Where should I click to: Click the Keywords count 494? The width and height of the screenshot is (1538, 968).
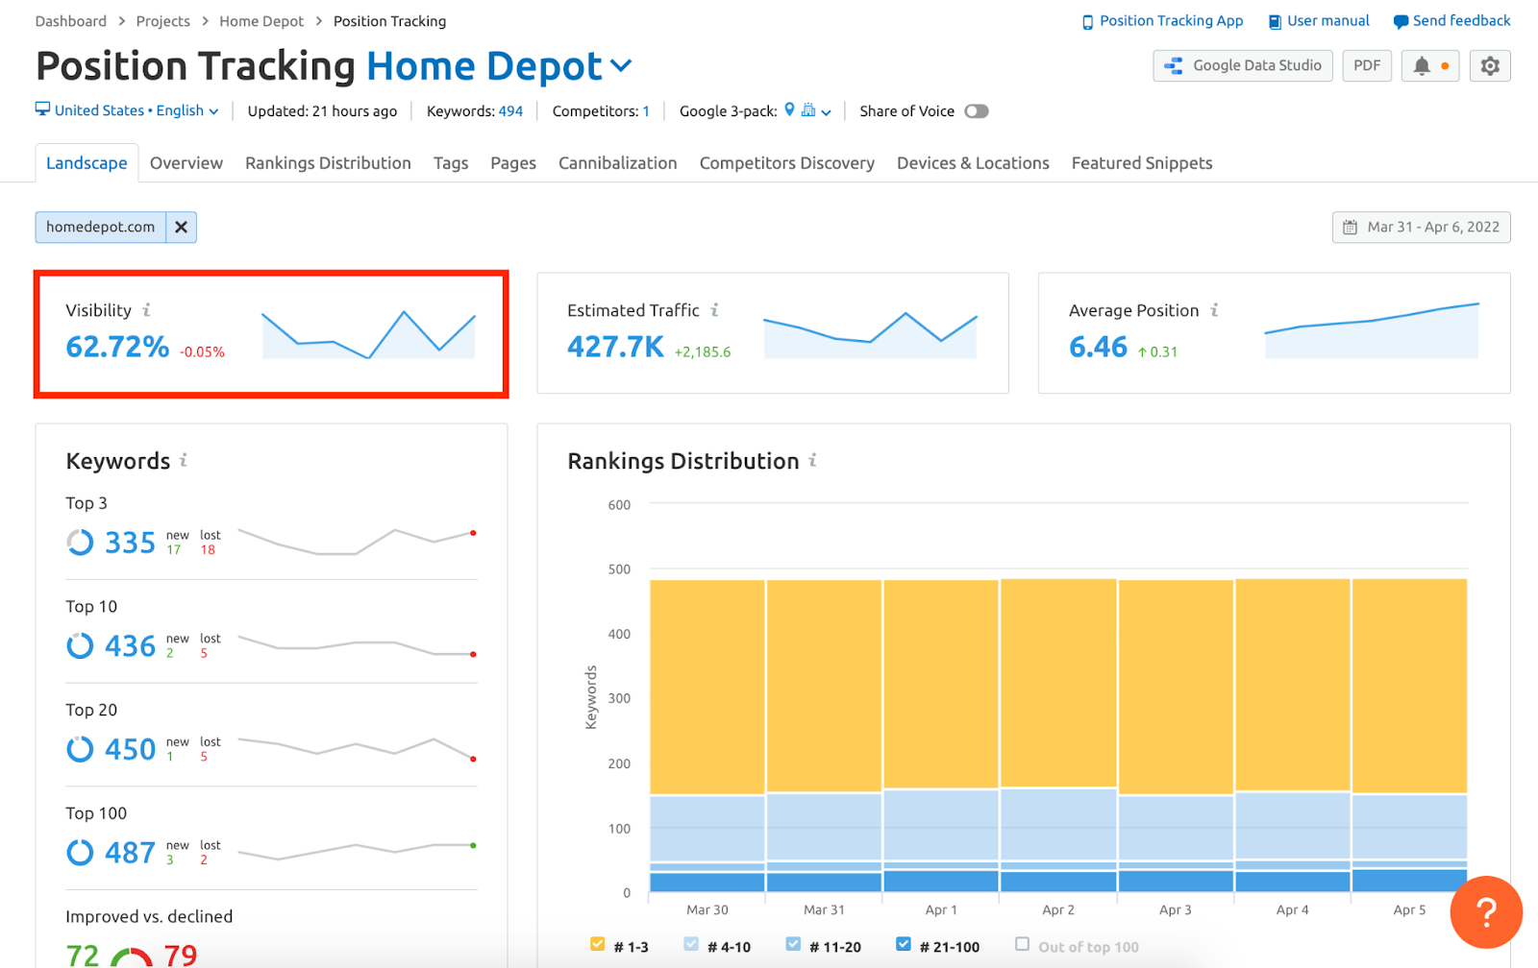[510, 111]
